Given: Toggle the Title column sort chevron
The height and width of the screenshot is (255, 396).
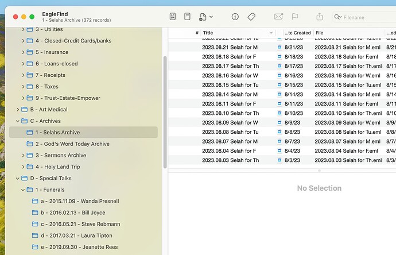Looking at the screenshot, I should coord(271,33).
